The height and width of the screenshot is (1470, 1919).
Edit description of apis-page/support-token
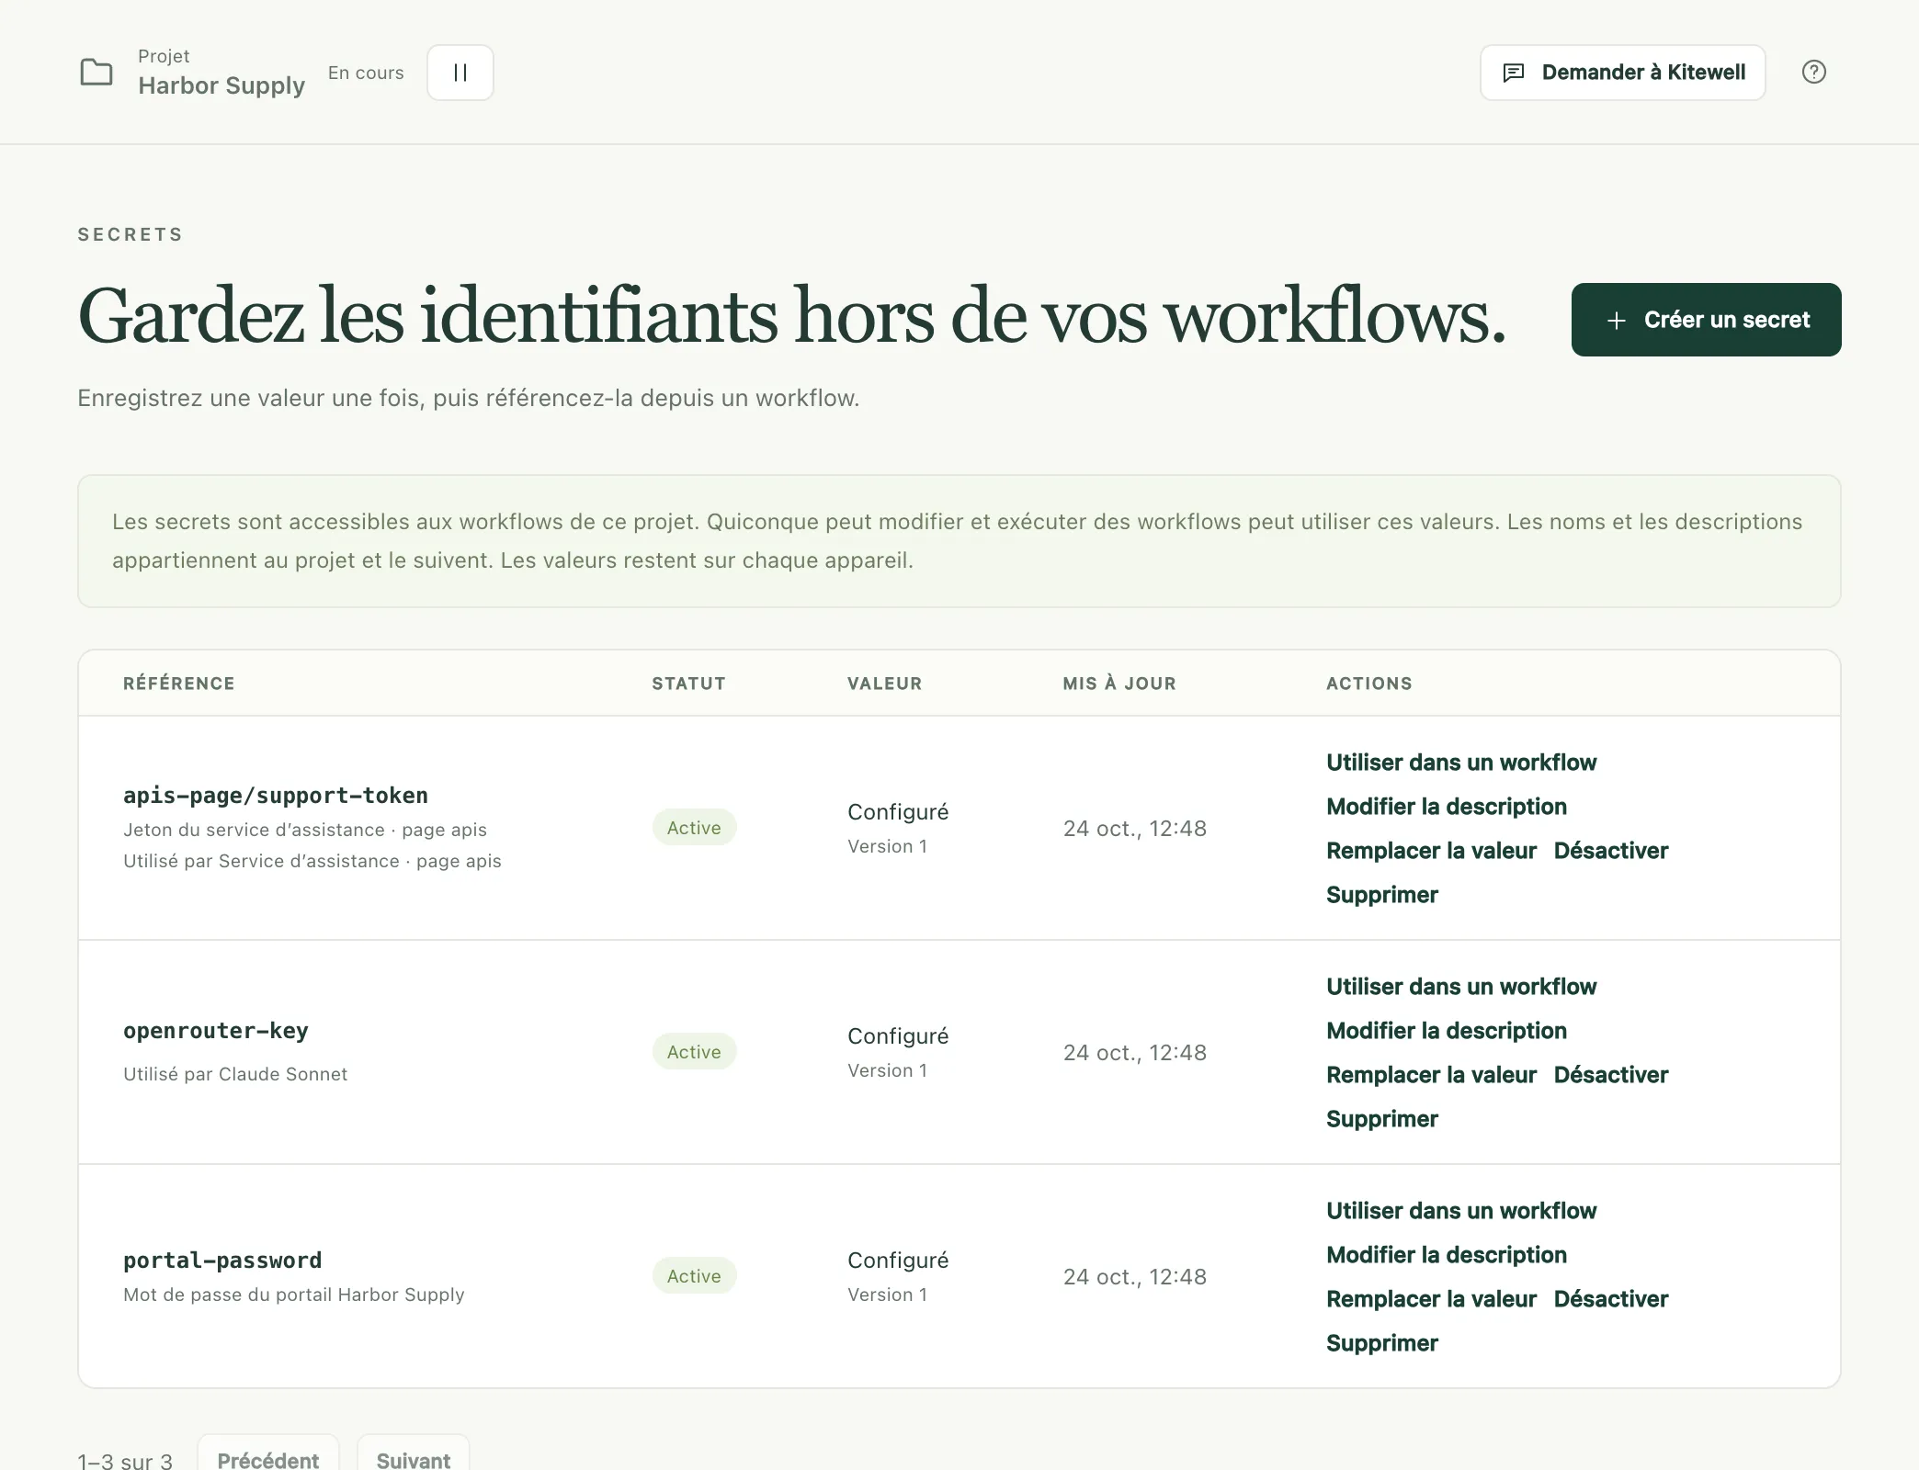1446,807
